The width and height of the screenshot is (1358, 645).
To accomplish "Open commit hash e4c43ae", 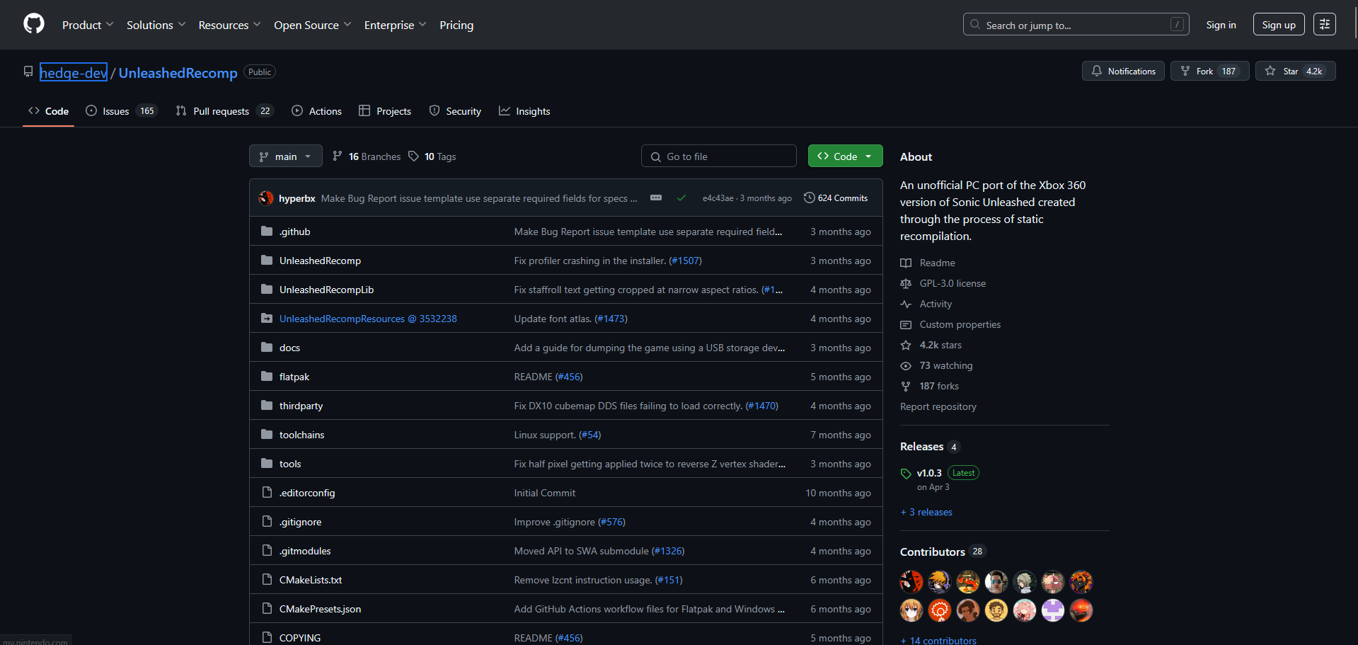I will (718, 198).
